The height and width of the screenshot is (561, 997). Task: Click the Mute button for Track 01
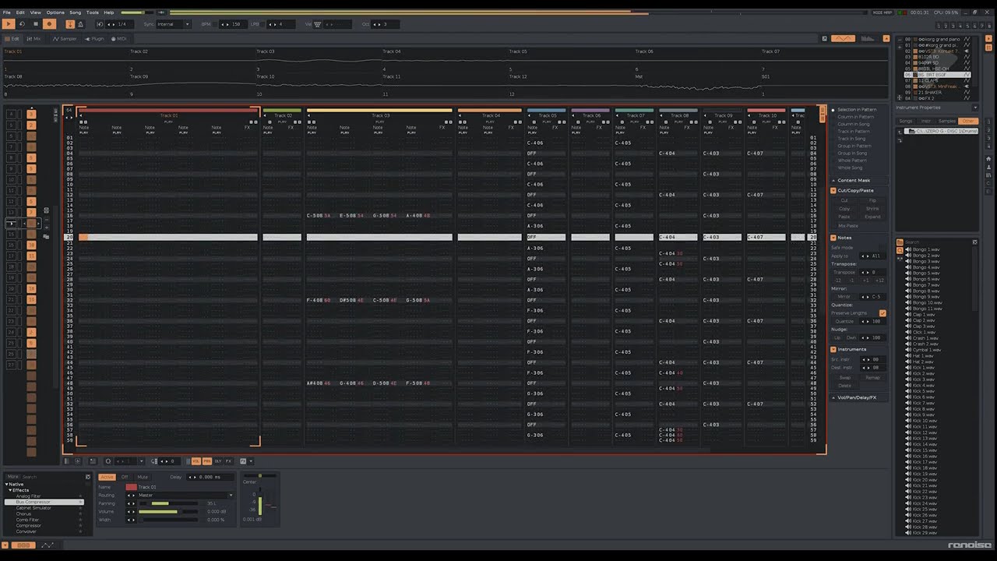click(x=143, y=477)
